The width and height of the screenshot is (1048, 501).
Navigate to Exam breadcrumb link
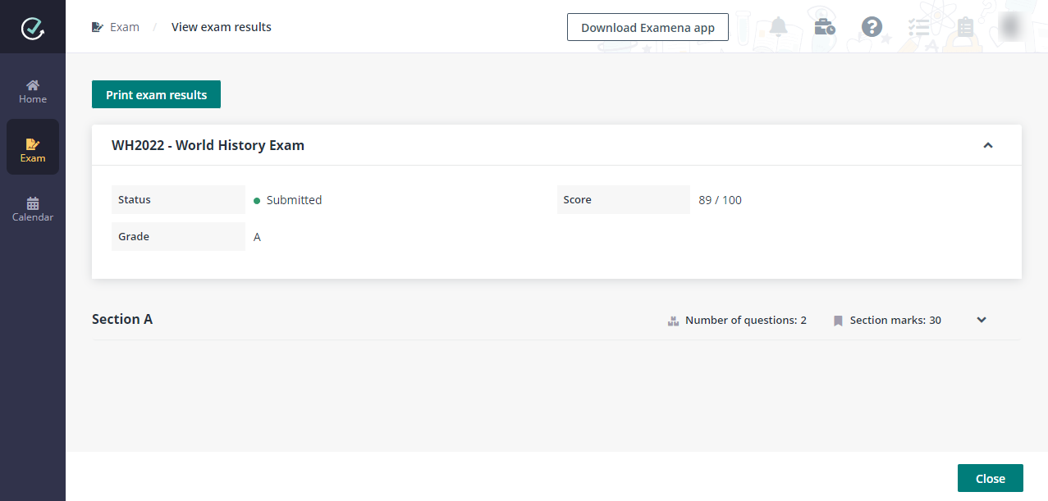point(124,27)
